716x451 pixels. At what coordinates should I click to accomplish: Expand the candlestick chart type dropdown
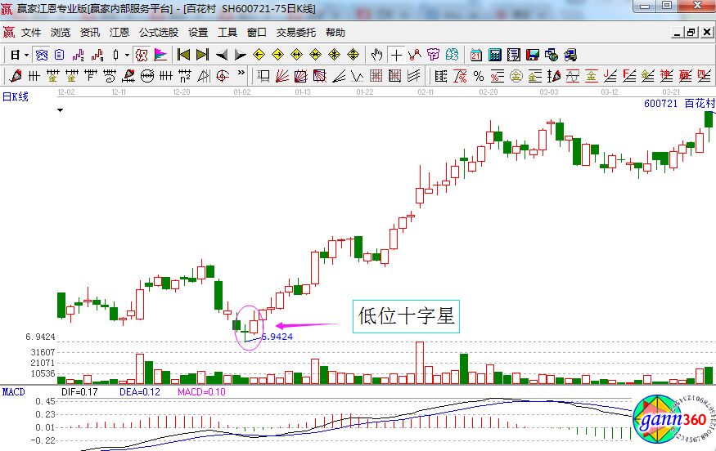pos(127,55)
